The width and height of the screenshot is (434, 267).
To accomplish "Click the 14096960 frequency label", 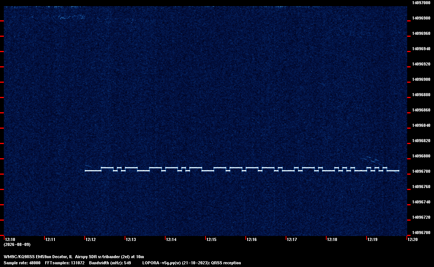I will (421, 33).
